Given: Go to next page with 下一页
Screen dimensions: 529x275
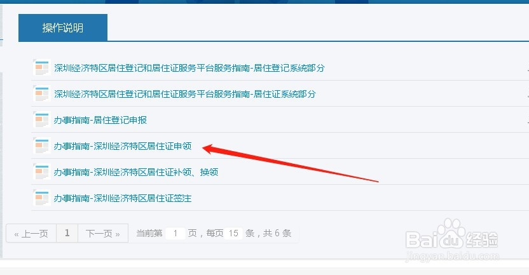Looking at the screenshot, I should [103, 233].
